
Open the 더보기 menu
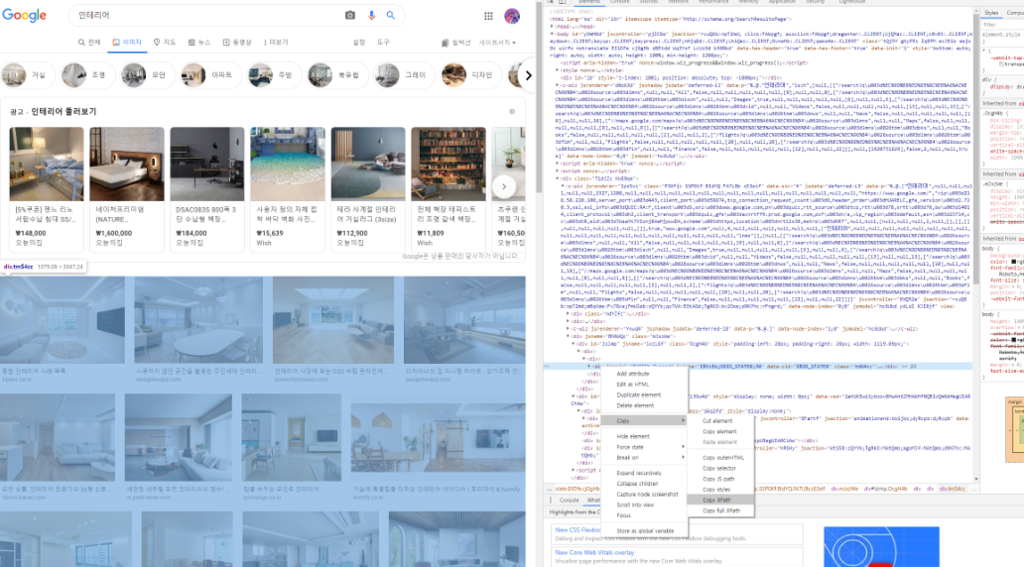276,43
